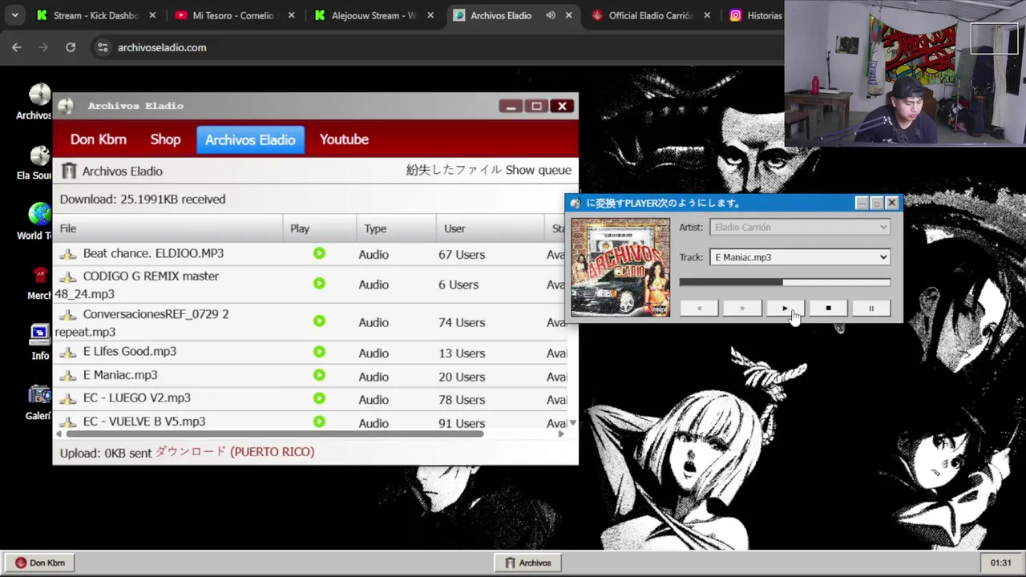1026x577 pixels.
Task: View site information icon in address bar
Action: click(x=103, y=47)
